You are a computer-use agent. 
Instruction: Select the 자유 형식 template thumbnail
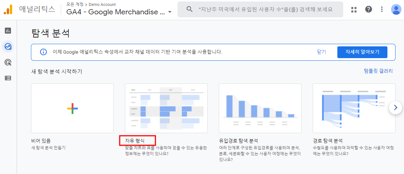(x=166, y=109)
